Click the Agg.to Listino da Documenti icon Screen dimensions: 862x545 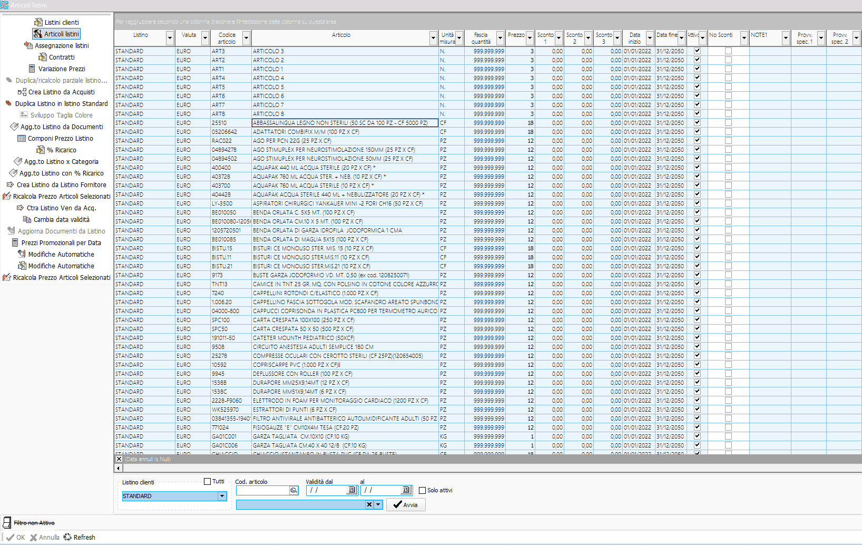[14, 126]
